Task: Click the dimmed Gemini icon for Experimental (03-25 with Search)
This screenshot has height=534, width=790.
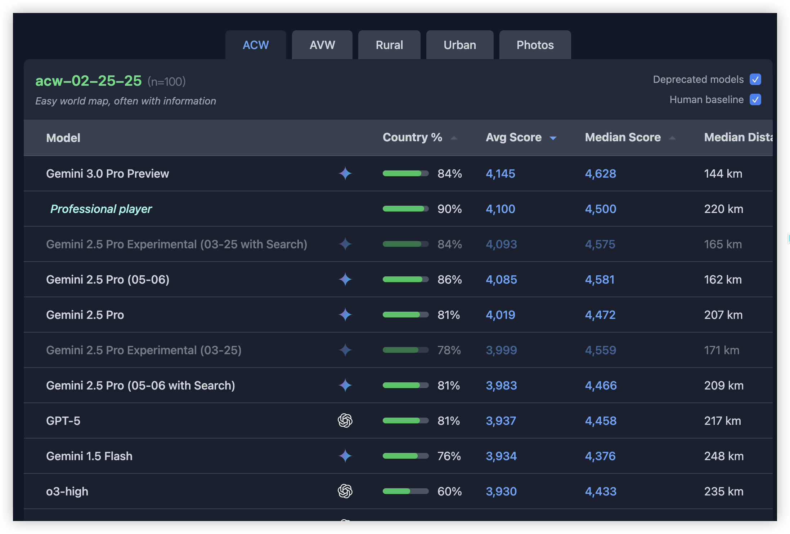Action: [x=345, y=244]
